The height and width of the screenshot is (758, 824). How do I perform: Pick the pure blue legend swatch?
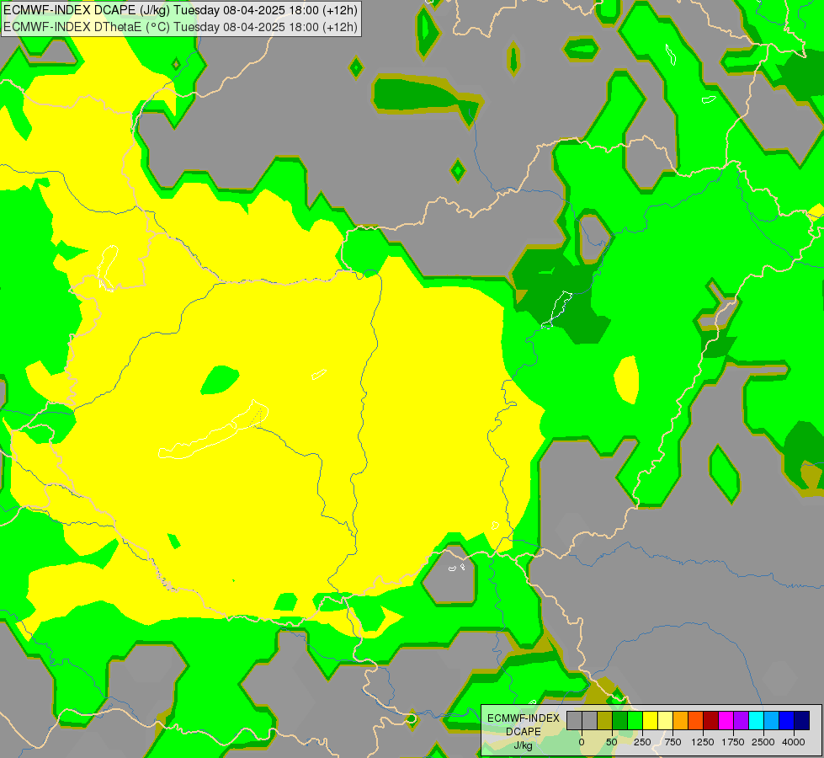click(787, 720)
